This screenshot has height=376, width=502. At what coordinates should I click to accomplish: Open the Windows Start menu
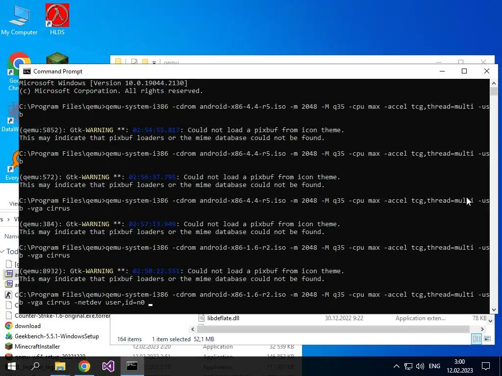coord(11,366)
